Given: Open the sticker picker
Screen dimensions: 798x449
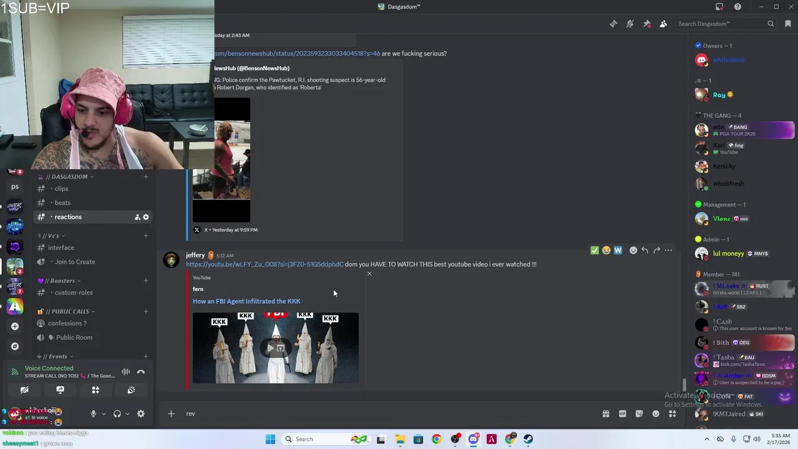Looking at the screenshot, I should click(x=639, y=413).
